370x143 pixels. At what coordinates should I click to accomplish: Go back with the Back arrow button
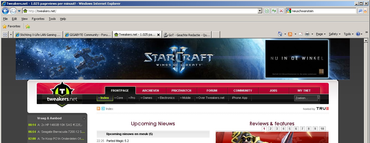tap(5, 11)
